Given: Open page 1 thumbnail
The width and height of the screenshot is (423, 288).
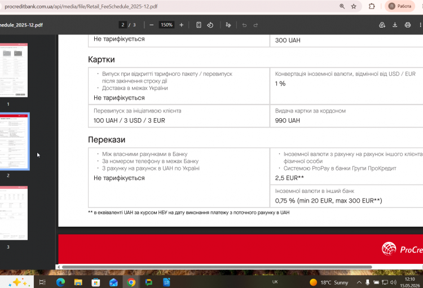Looking at the screenshot, I should click(x=14, y=70).
